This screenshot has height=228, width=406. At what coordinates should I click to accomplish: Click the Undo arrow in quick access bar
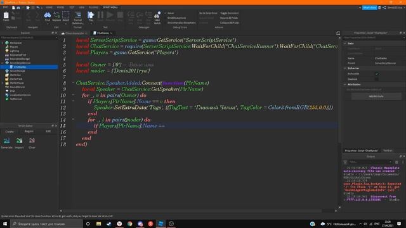point(38,8)
